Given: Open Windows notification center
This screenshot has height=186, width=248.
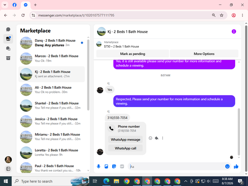Looking at the screenshot, I should tap(240, 182).
